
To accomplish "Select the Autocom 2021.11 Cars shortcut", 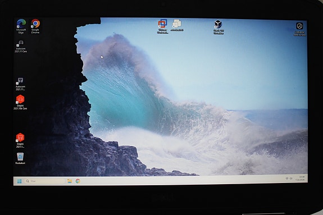I will (x=21, y=47).
